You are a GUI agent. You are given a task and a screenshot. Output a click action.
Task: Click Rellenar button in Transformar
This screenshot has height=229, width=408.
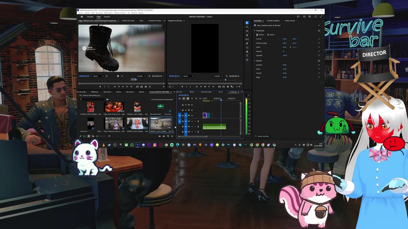point(260,35)
